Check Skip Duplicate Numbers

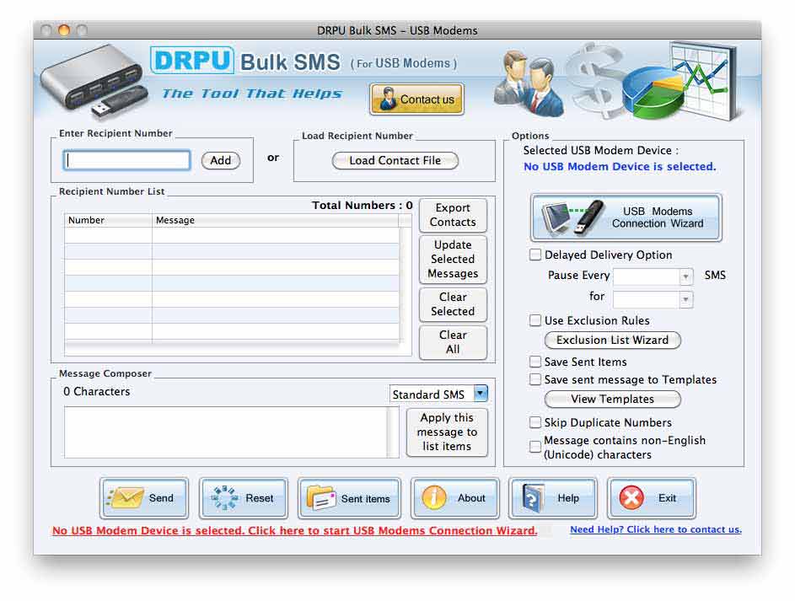click(534, 422)
